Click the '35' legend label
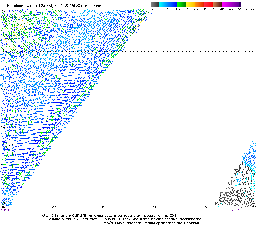256x225 pixels. coord(213,9)
